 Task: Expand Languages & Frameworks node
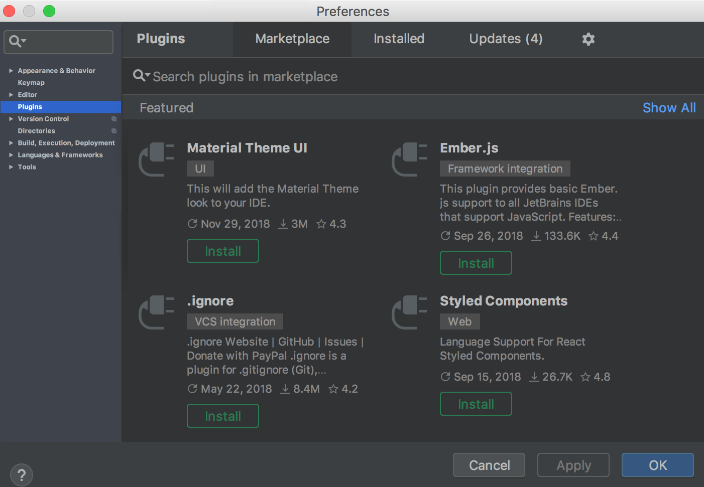coord(11,155)
